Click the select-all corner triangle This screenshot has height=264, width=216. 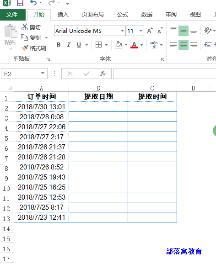[x=10, y=88]
